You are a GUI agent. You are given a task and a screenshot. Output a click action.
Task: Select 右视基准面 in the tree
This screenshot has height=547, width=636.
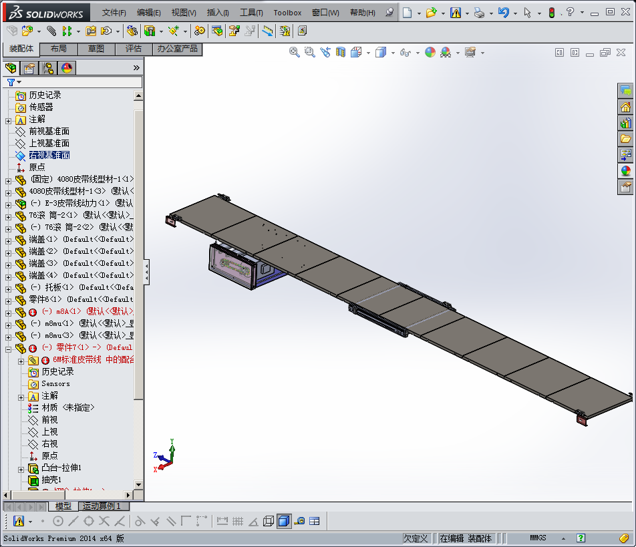click(x=49, y=156)
